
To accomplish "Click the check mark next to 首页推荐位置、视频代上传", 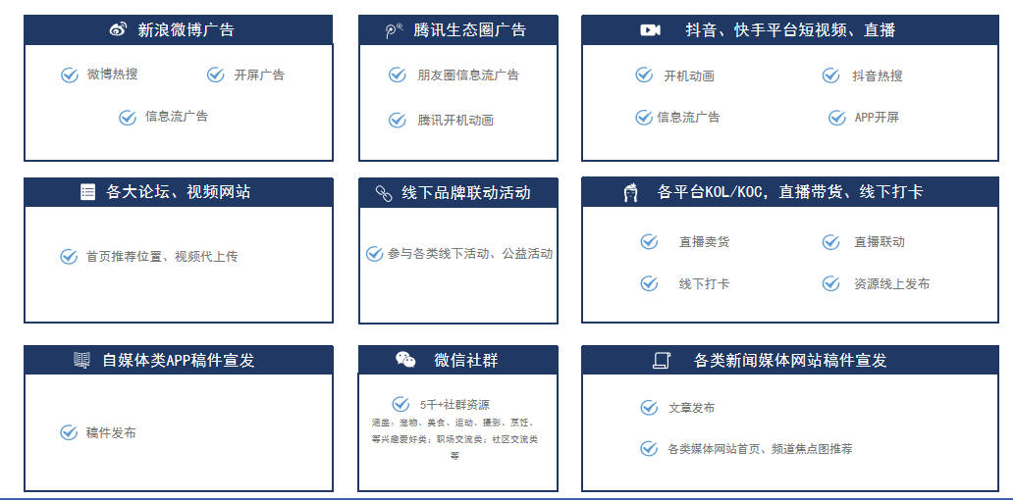I will point(69,257).
